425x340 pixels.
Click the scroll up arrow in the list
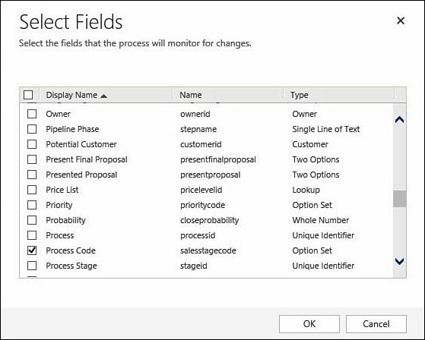pos(399,120)
